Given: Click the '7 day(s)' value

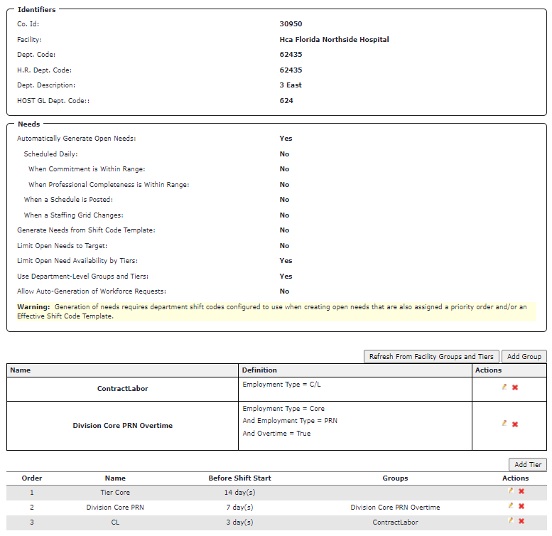Looking at the screenshot, I should (239, 507).
